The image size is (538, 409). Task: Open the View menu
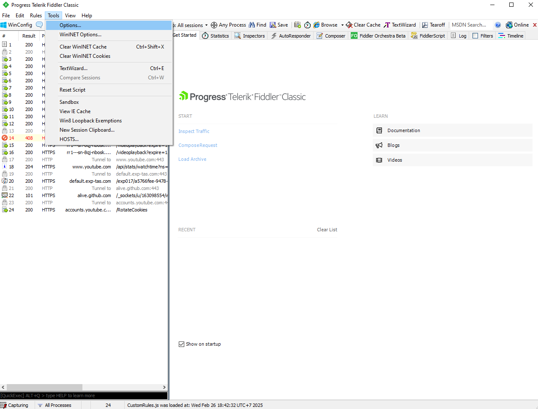click(71, 16)
